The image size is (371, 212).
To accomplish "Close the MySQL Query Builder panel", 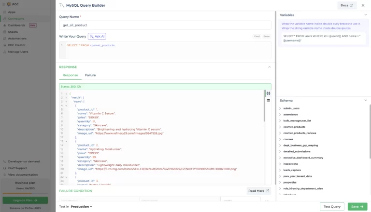I will tap(364, 5).
